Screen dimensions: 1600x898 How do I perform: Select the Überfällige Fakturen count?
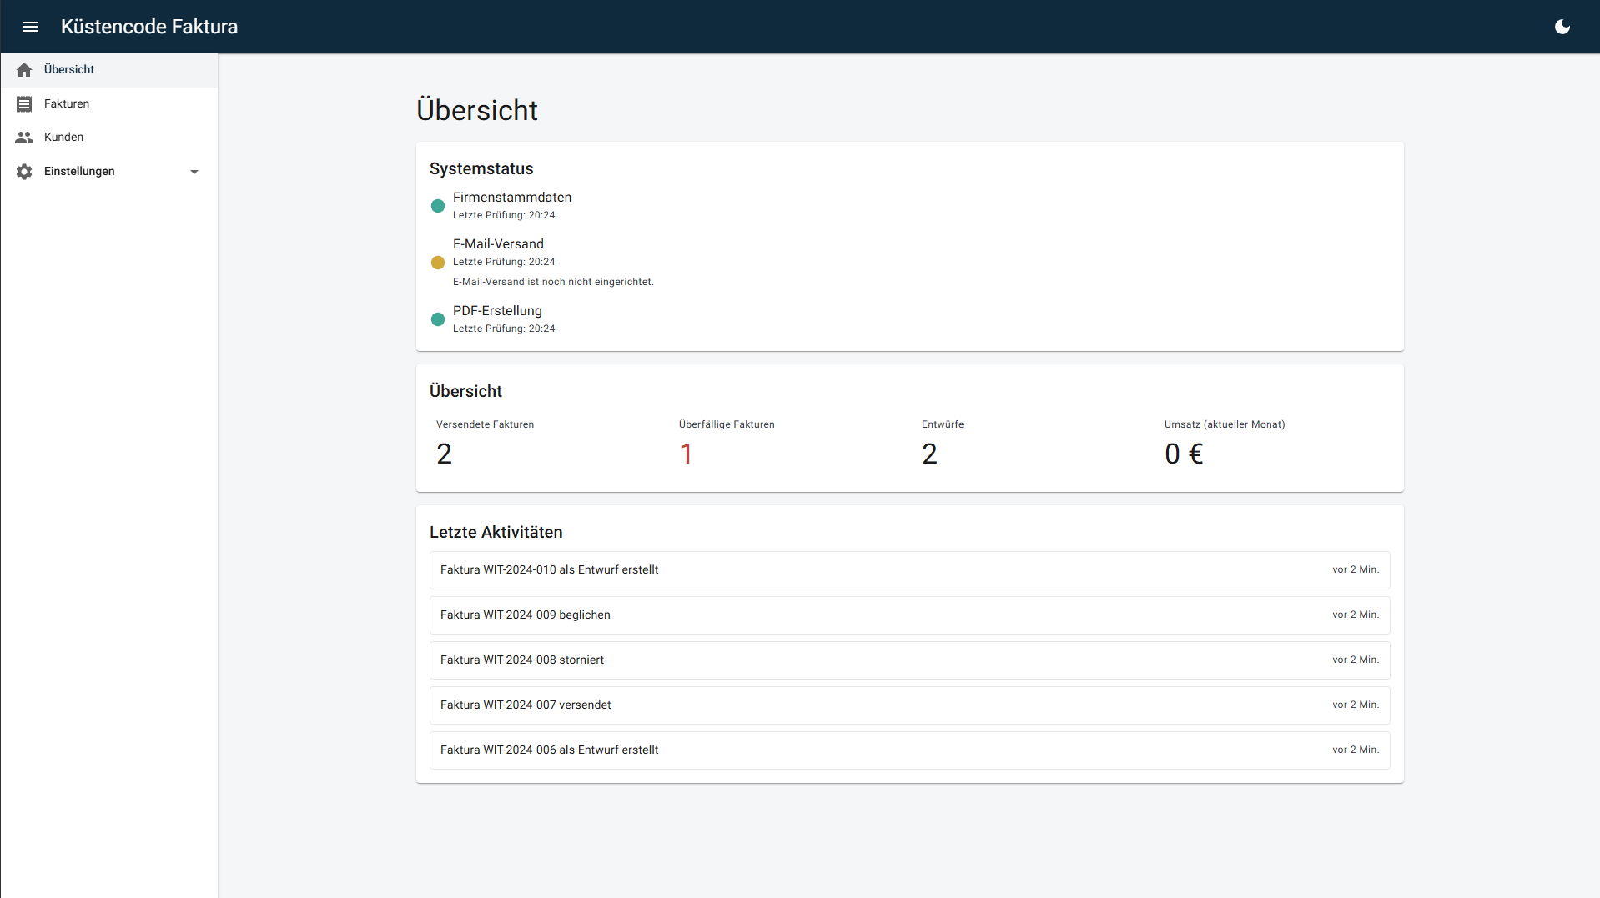coord(687,454)
